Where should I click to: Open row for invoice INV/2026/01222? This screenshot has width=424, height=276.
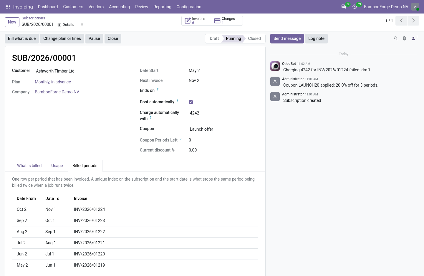[x=135, y=232]
